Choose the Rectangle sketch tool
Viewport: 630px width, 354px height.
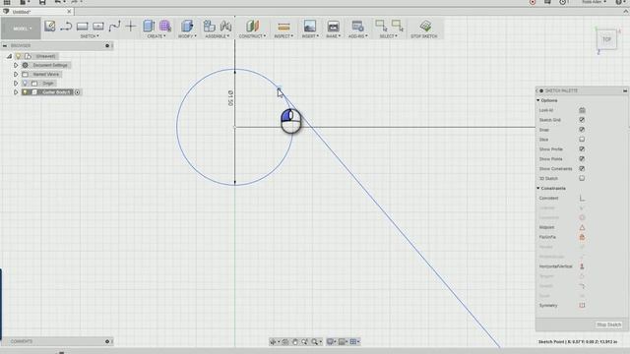pyautogui.click(x=82, y=27)
